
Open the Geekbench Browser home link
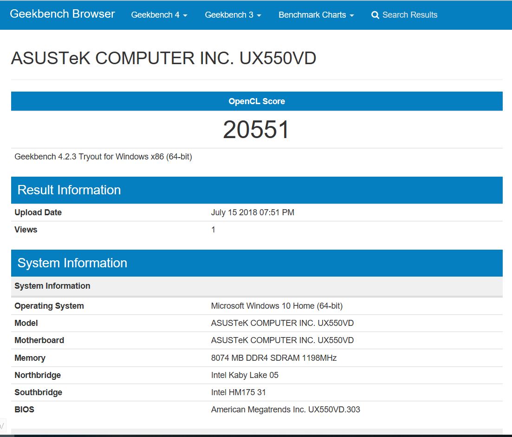[62, 14]
